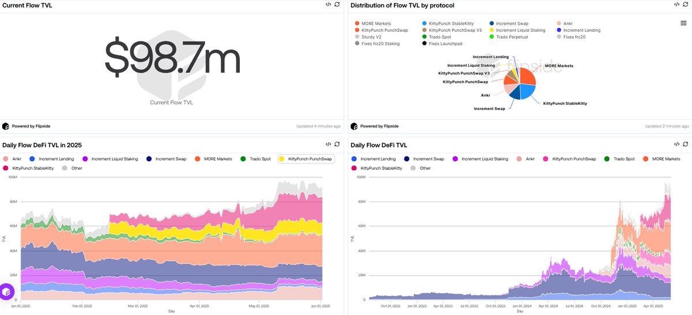This screenshot has width=692, height=315.
Task: Click the MORE Markets label beside the pie
Action: (x=559, y=66)
